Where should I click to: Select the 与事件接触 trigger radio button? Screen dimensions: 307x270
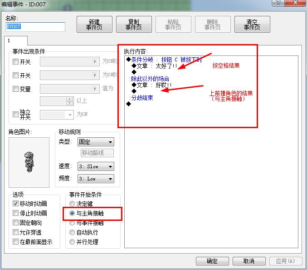pyautogui.click(x=72, y=223)
